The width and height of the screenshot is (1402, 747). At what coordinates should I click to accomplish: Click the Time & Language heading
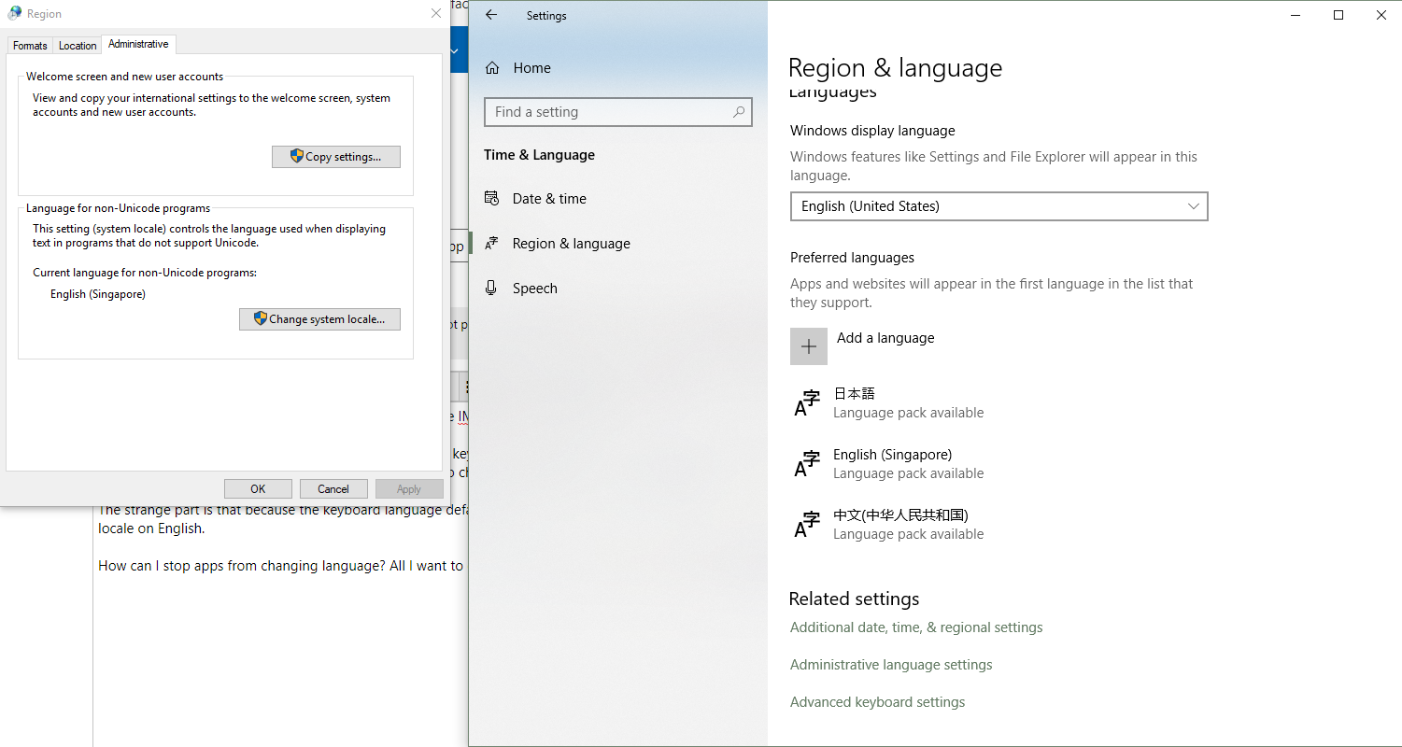click(539, 155)
